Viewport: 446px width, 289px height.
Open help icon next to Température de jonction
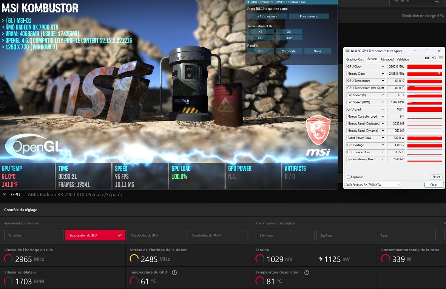tap(307, 272)
